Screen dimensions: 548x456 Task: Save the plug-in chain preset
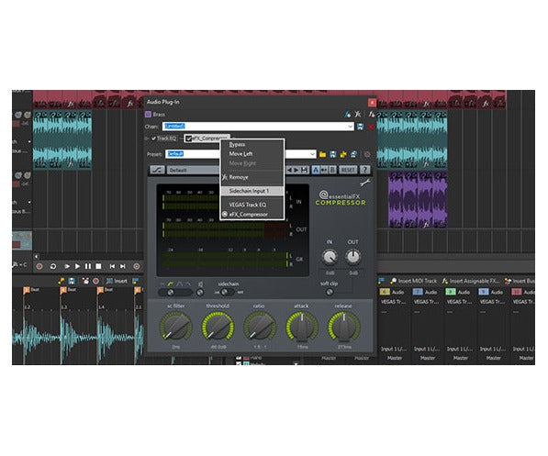(x=360, y=127)
